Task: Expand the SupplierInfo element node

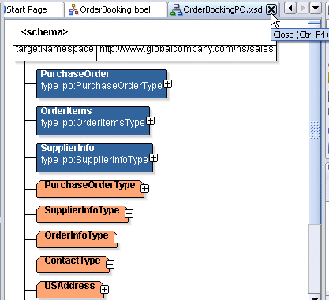Action: point(154,158)
